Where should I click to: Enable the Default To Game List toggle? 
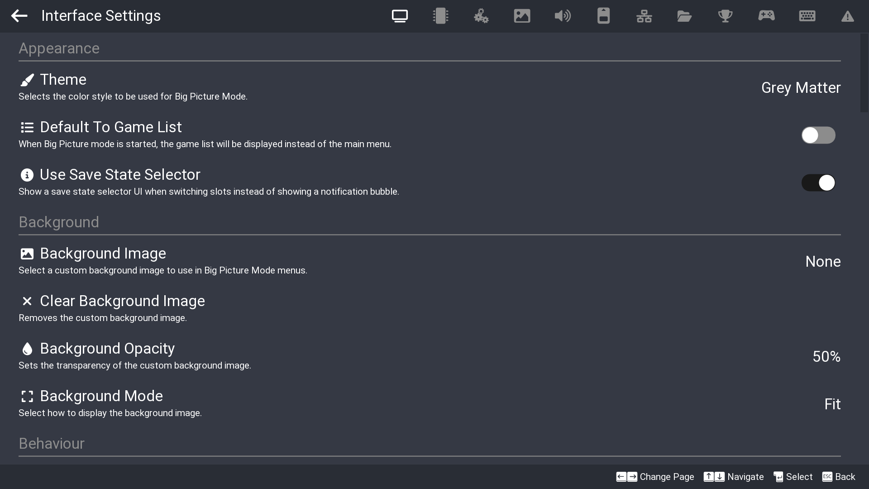click(818, 135)
